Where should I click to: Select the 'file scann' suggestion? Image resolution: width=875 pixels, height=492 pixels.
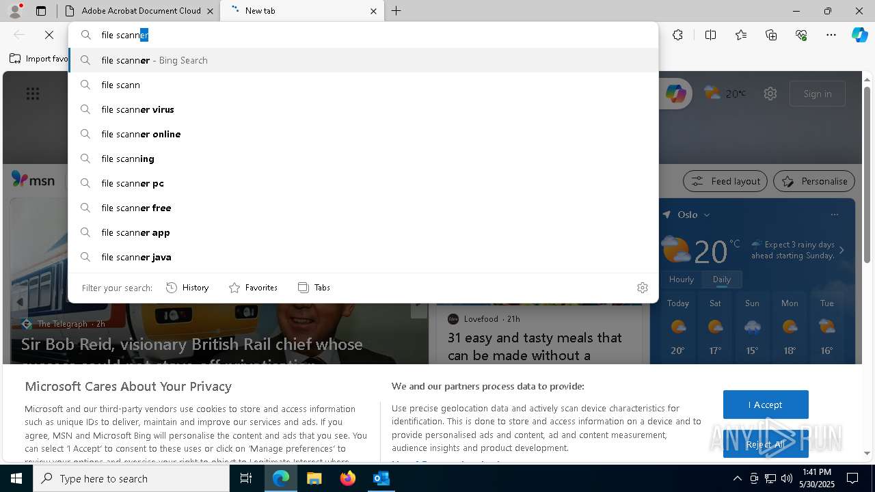(x=364, y=85)
